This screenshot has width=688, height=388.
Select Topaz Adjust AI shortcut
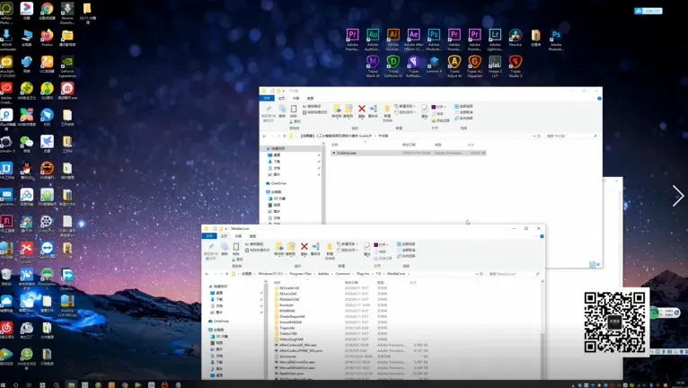click(454, 66)
